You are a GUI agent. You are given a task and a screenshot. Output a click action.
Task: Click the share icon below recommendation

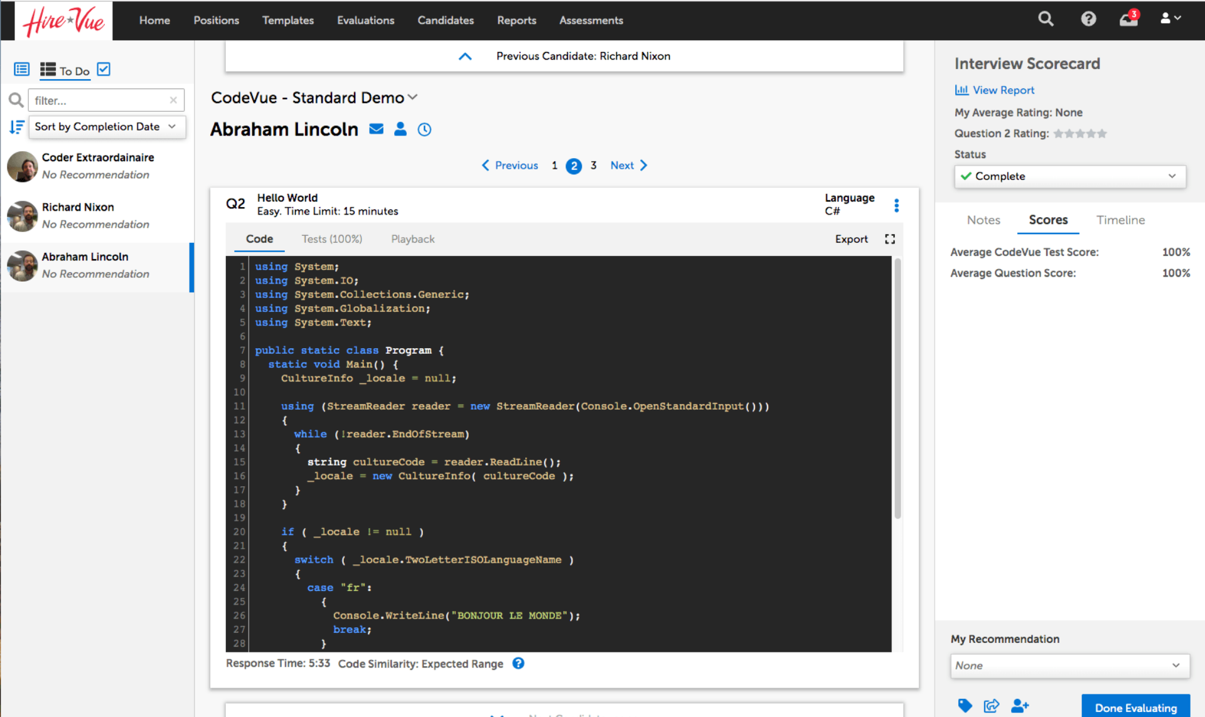[x=992, y=706]
